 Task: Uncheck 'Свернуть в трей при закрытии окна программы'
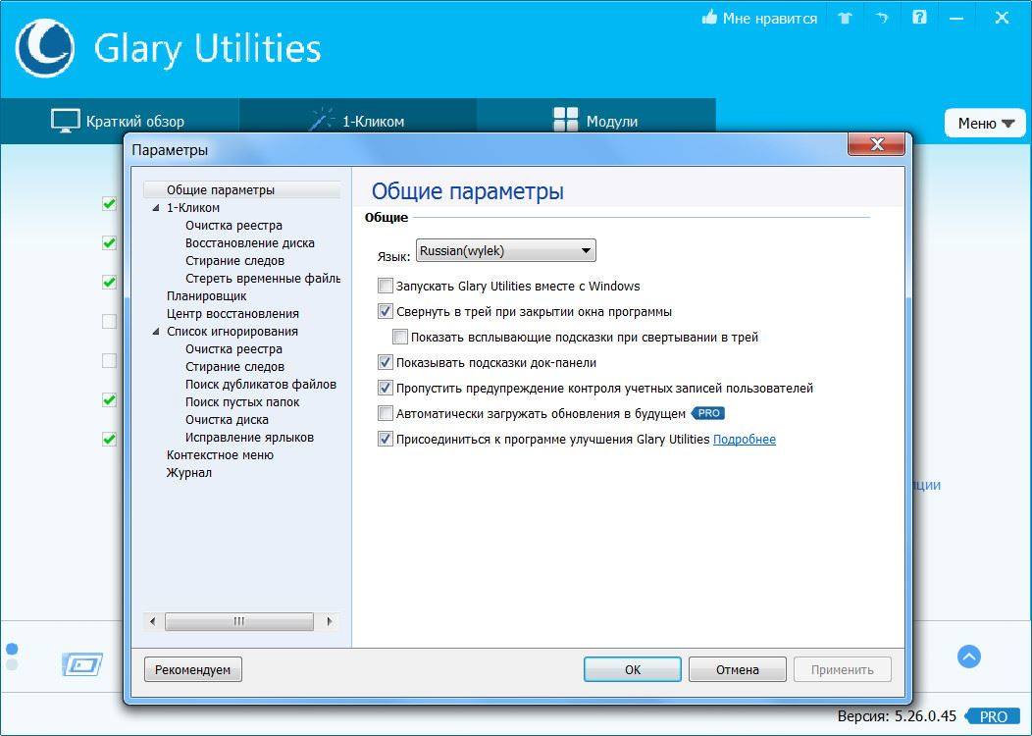(386, 312)
